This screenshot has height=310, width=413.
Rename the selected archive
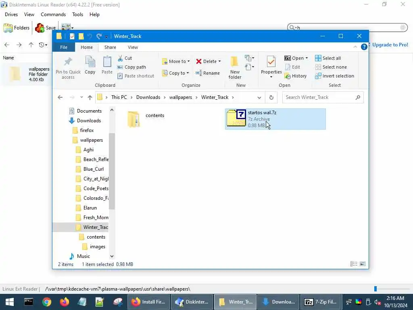point(208,73)
